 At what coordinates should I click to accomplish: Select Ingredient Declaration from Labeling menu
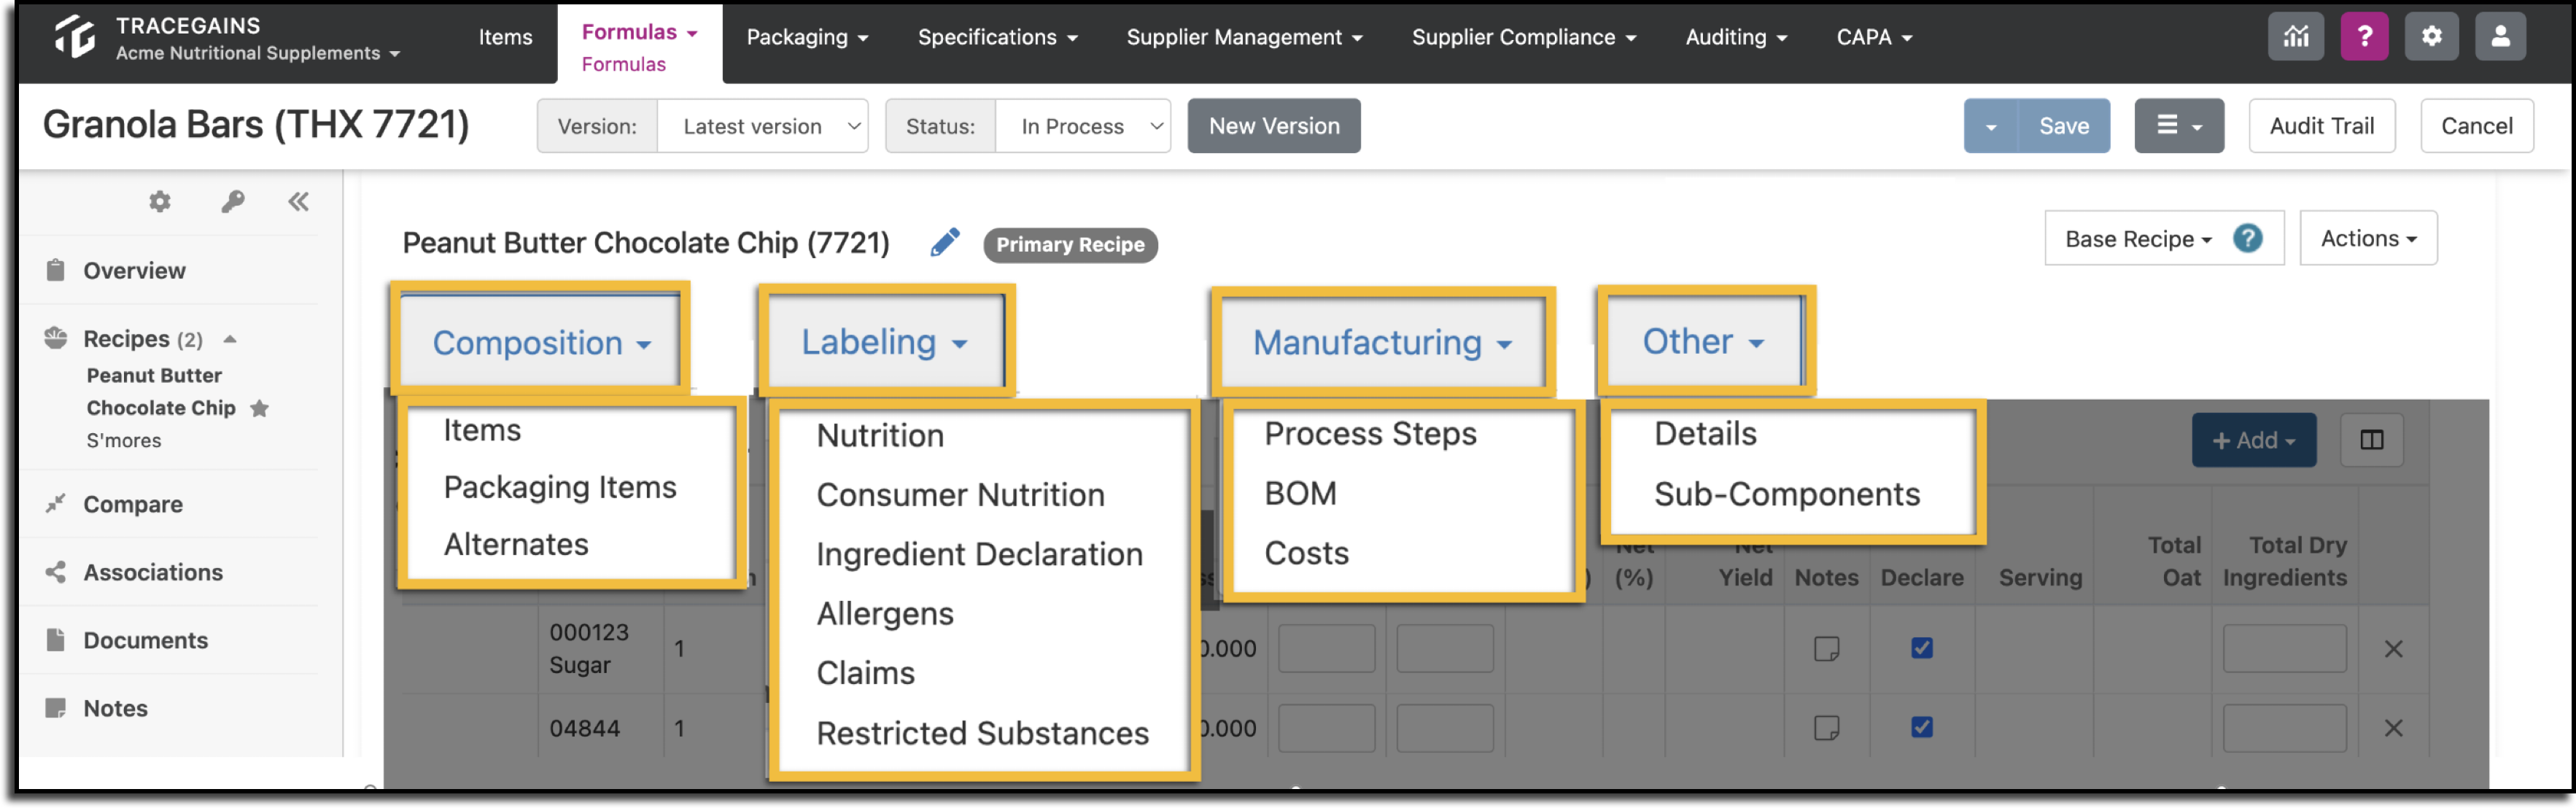(979, 554)
